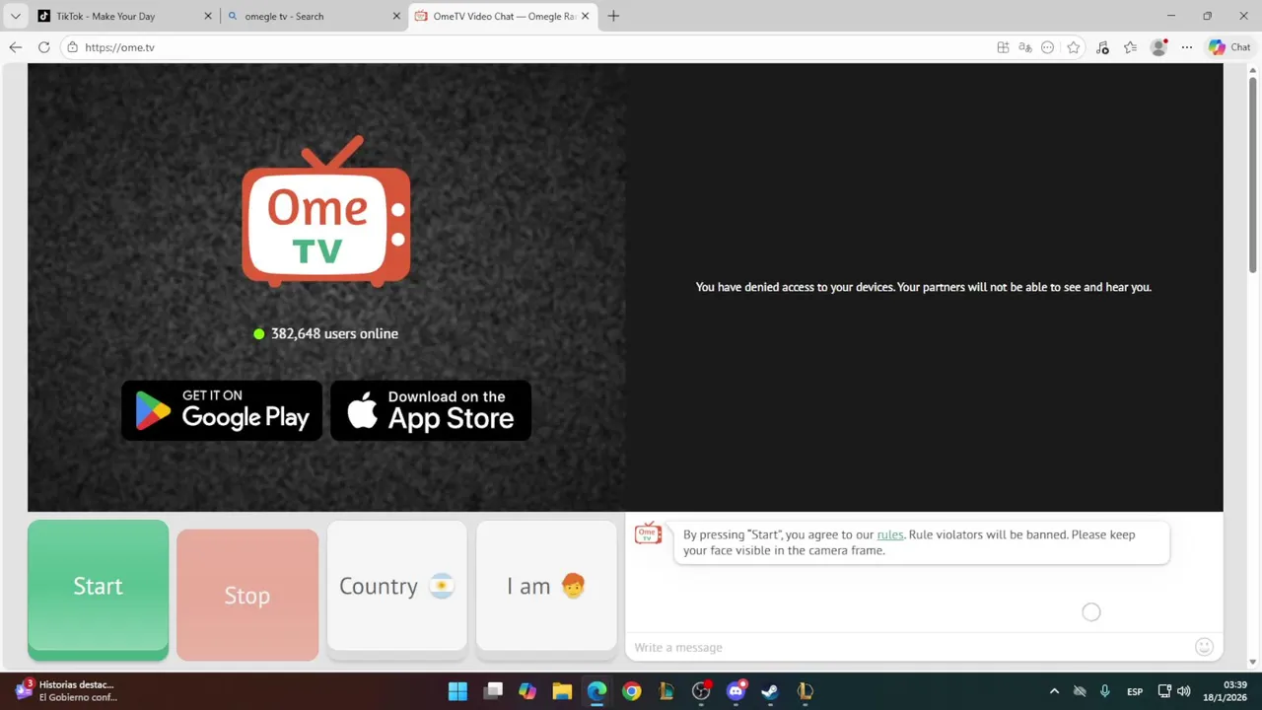Open Copilot Chat in Edge

pyautogui.click(x=1229, y=47)
